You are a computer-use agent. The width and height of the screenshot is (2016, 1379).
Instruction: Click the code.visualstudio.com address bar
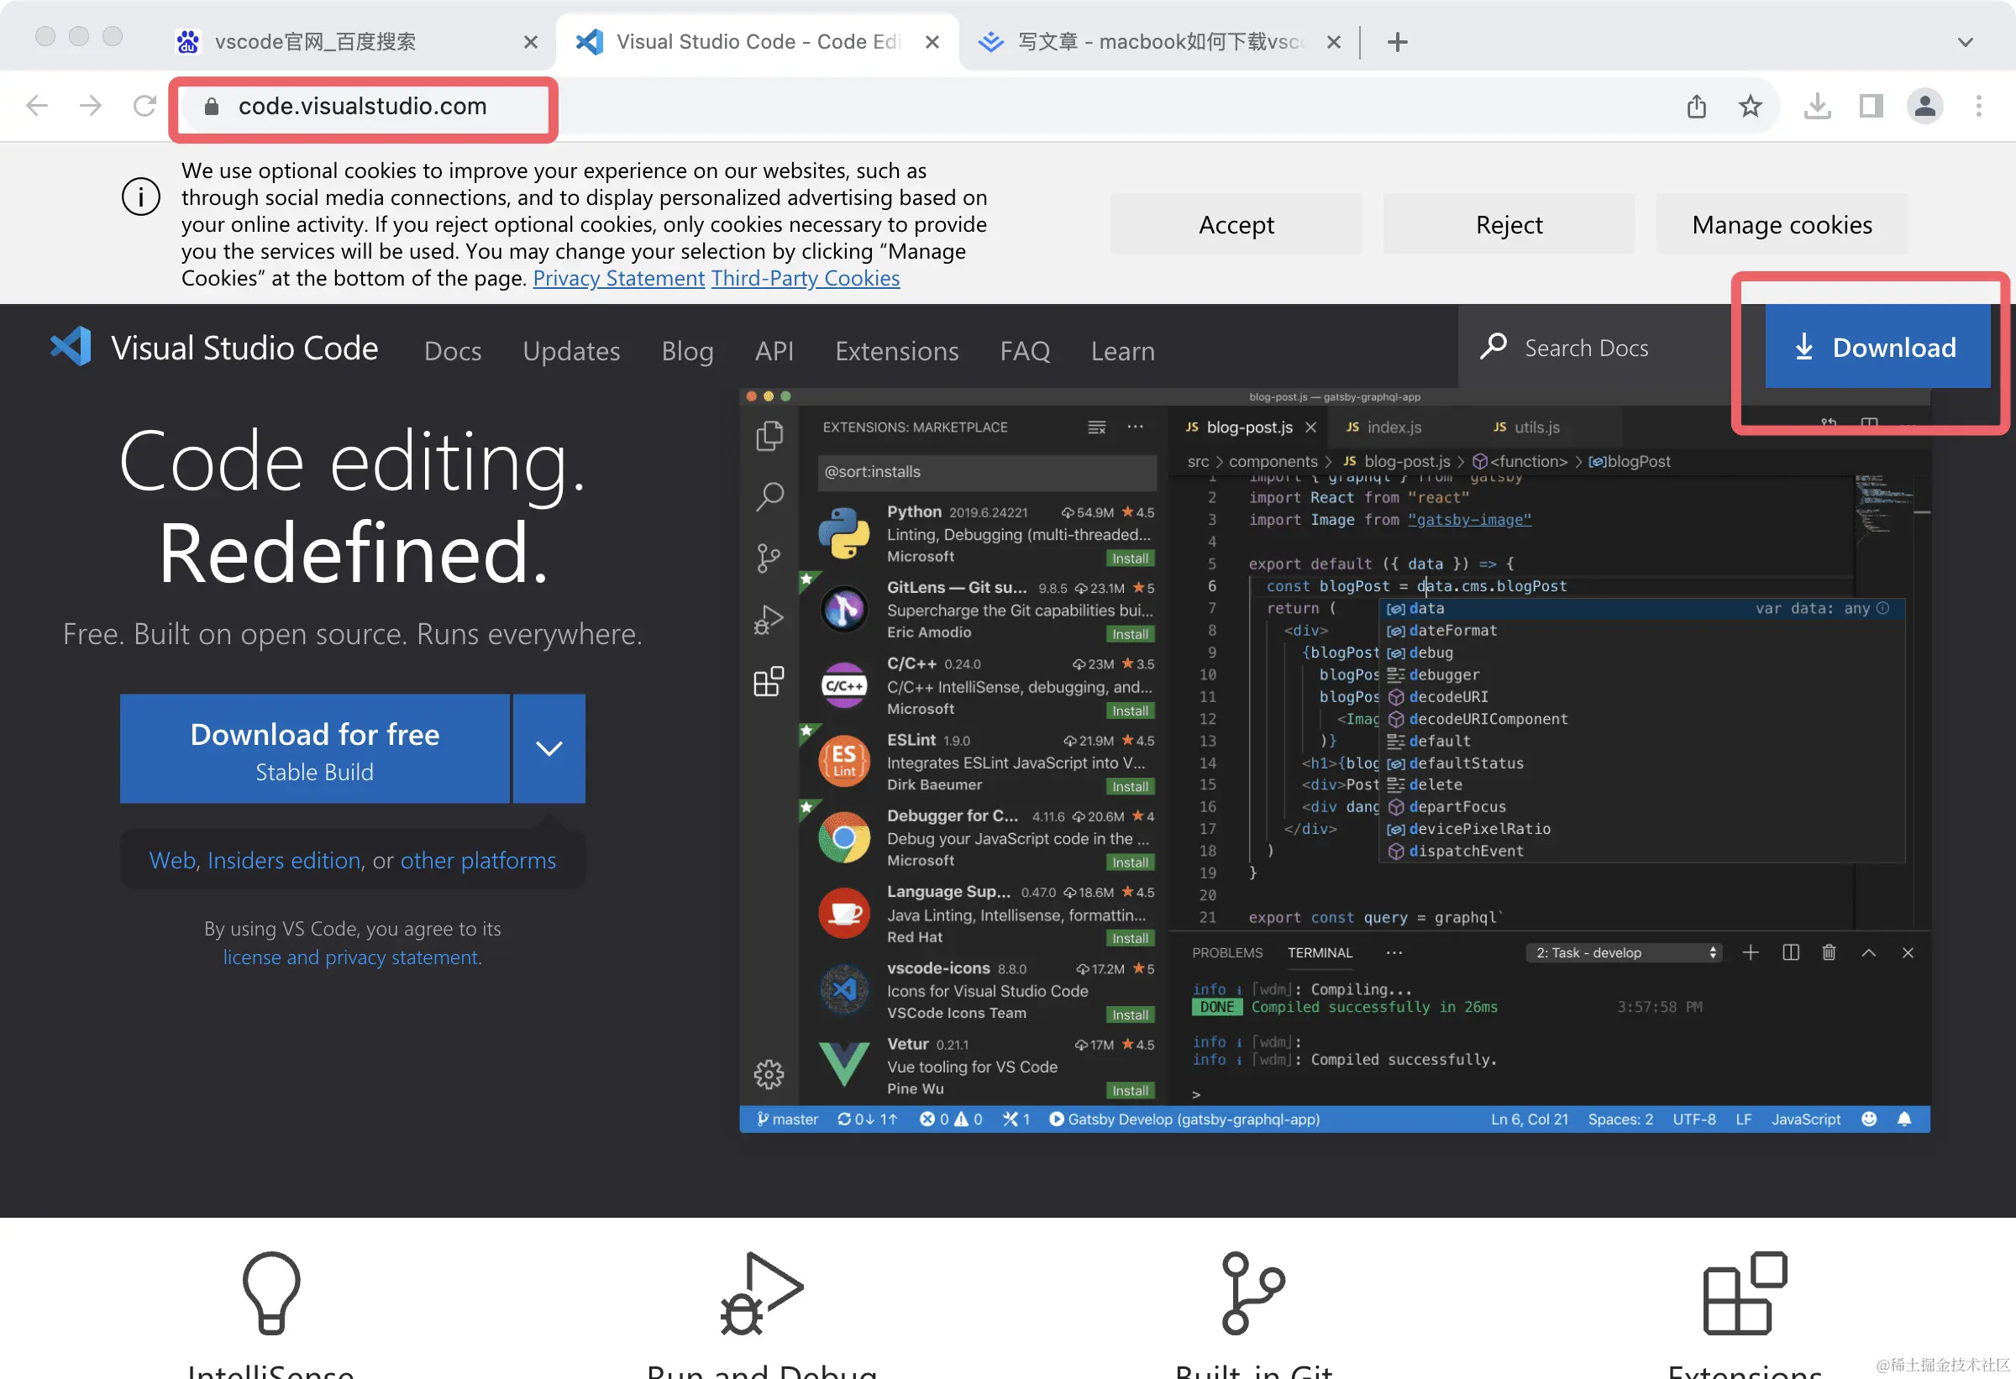[x=363, y=107]
